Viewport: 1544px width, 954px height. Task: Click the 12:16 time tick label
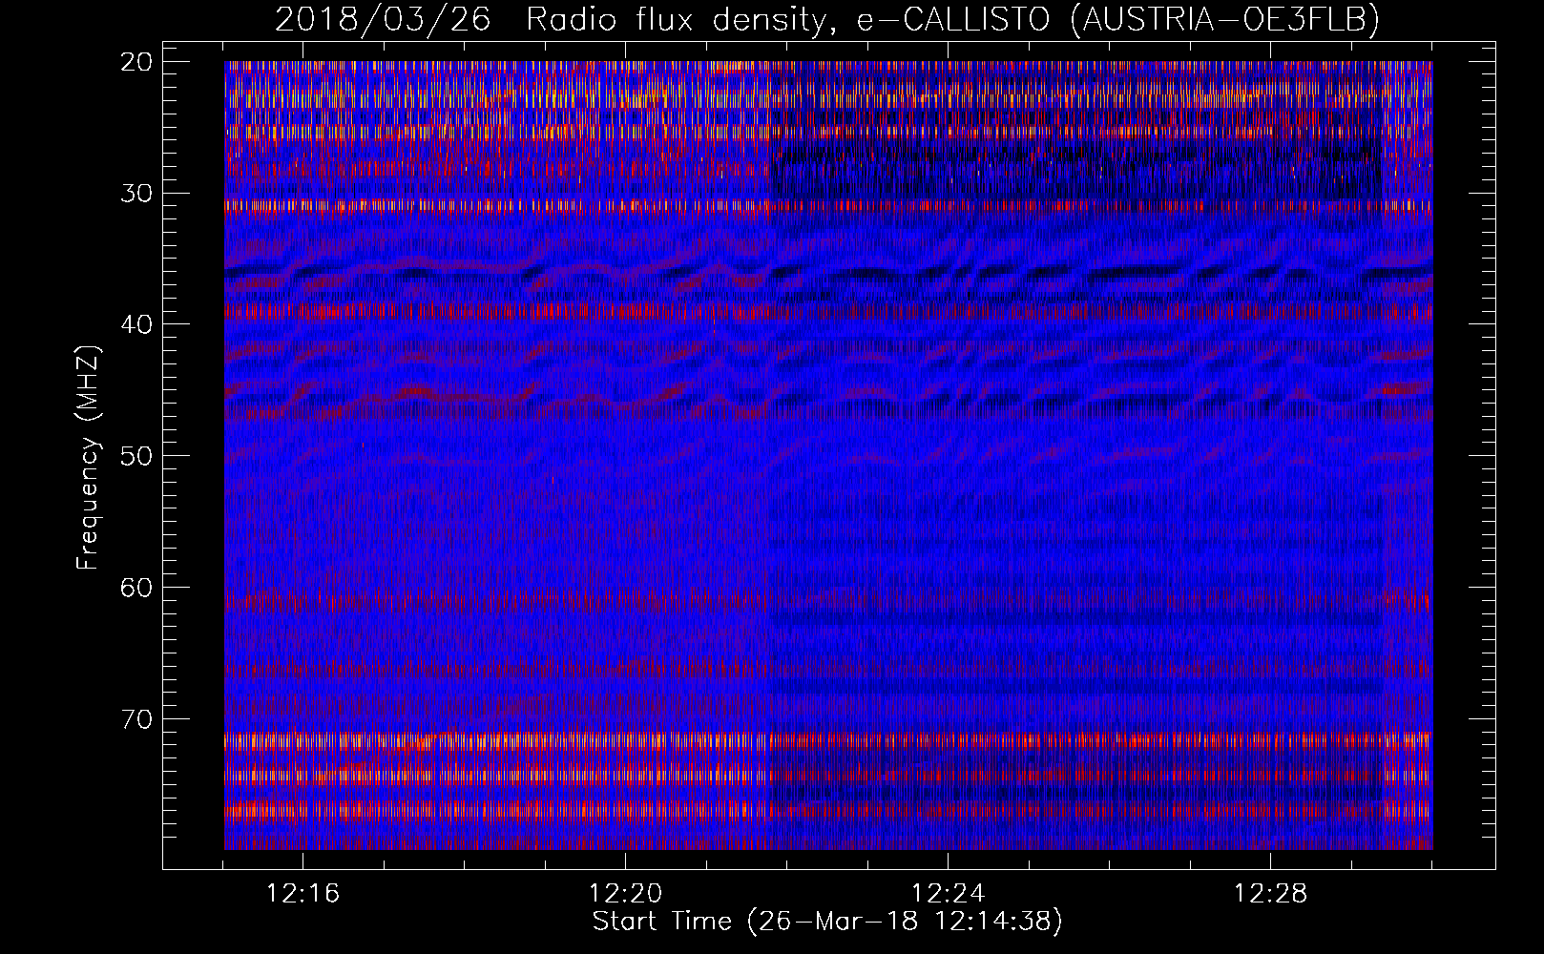coord(303,894)
